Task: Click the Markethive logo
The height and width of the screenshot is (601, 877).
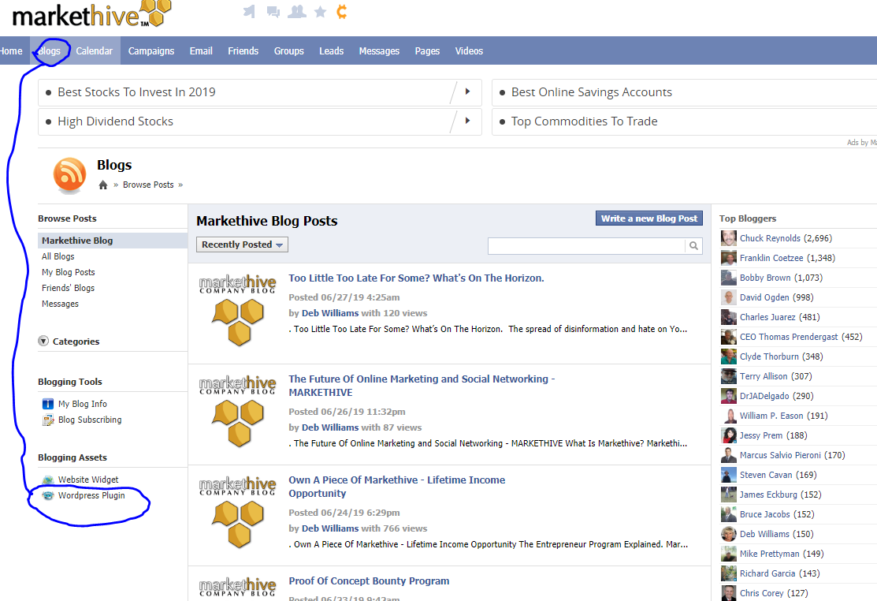Action: (91, 14)
